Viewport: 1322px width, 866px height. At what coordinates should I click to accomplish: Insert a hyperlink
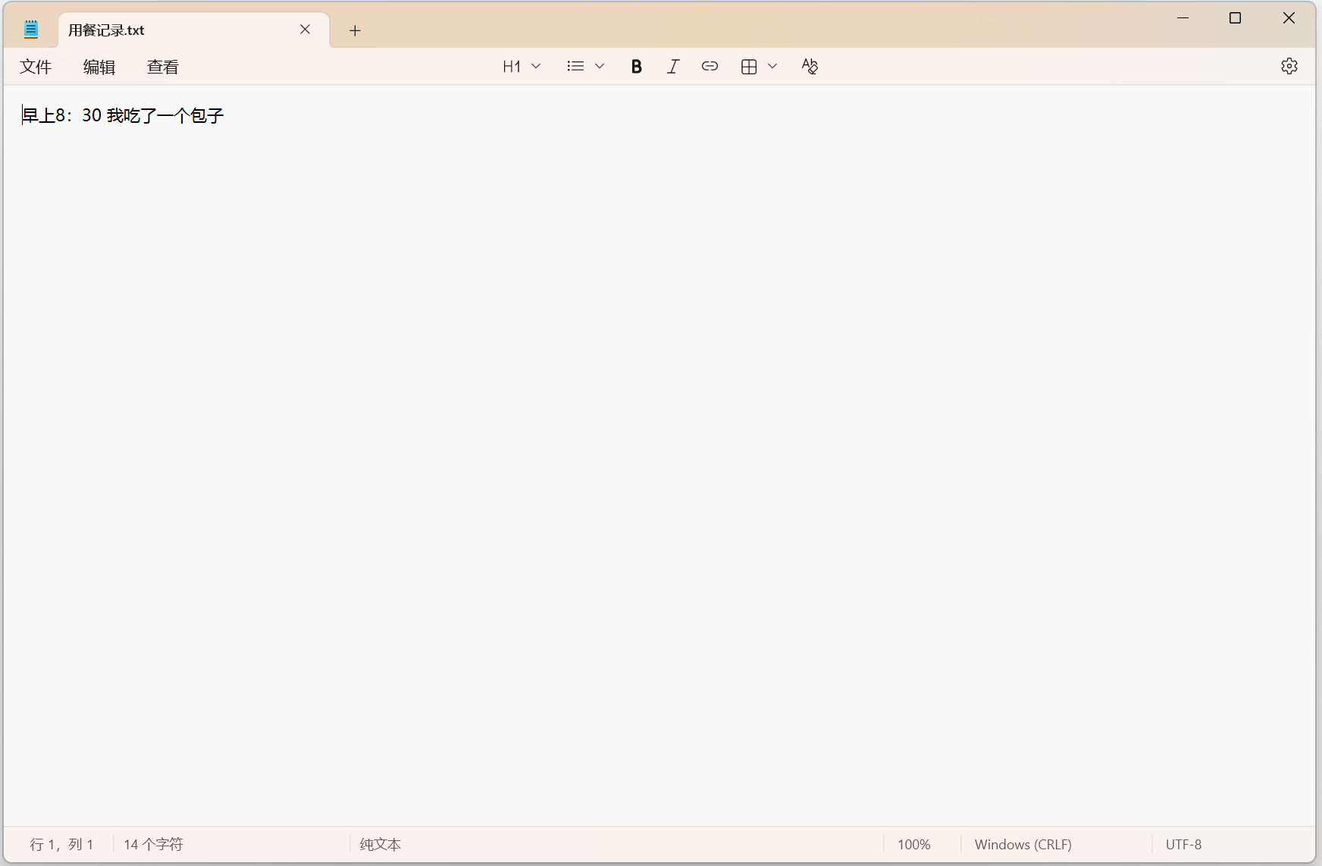pyautogui.click(x=710, y=67)
